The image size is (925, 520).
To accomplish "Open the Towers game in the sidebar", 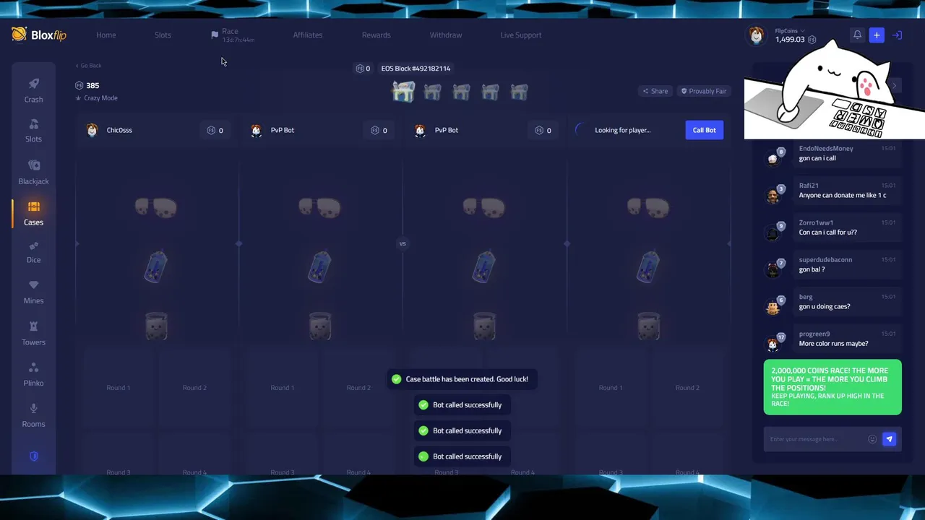I will tap(33, 334).
